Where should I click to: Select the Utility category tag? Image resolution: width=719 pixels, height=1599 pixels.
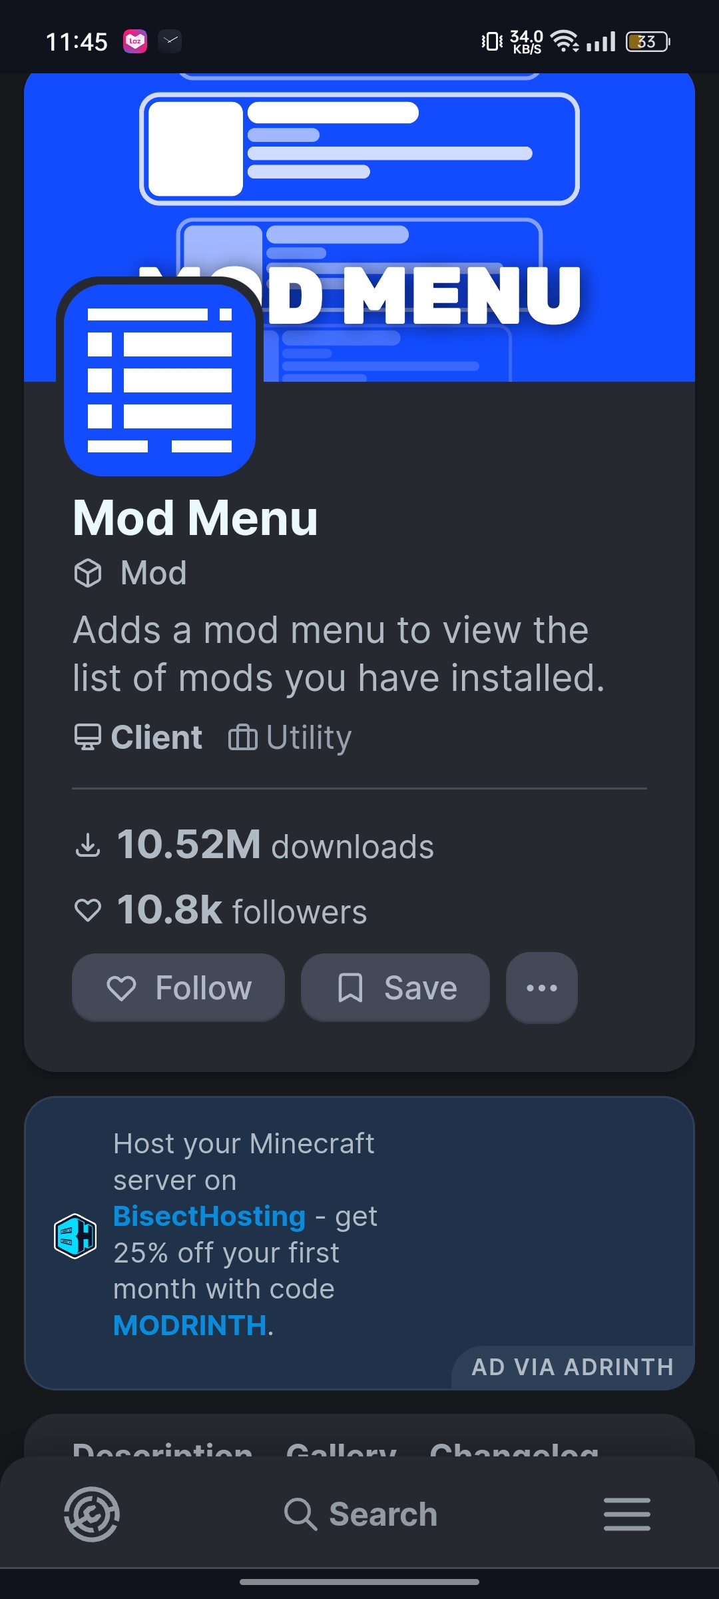(290, 738)
